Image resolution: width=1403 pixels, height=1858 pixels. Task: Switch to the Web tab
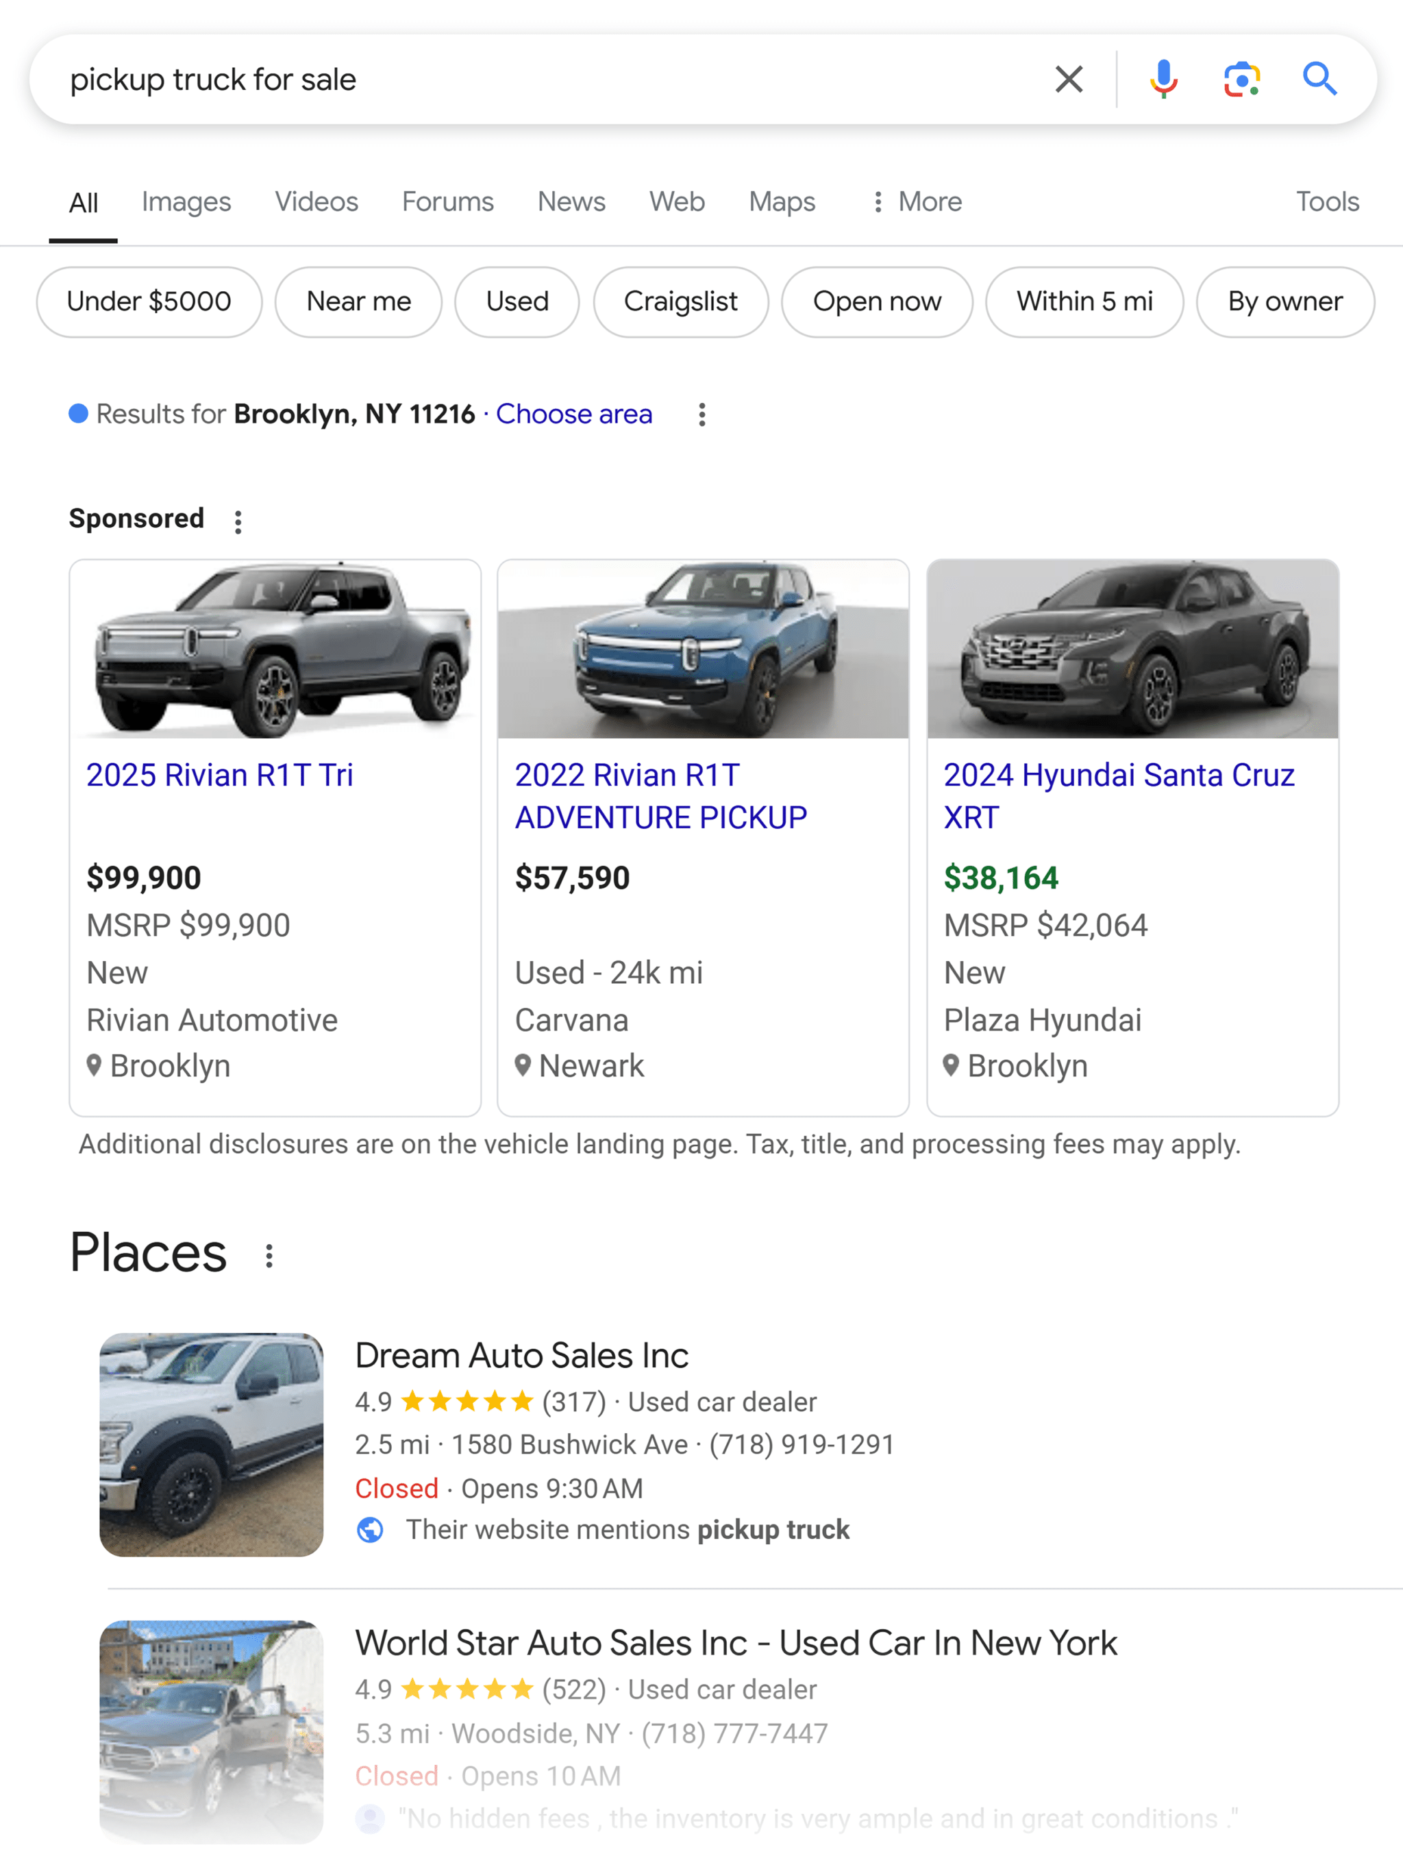tap(677, 201)
